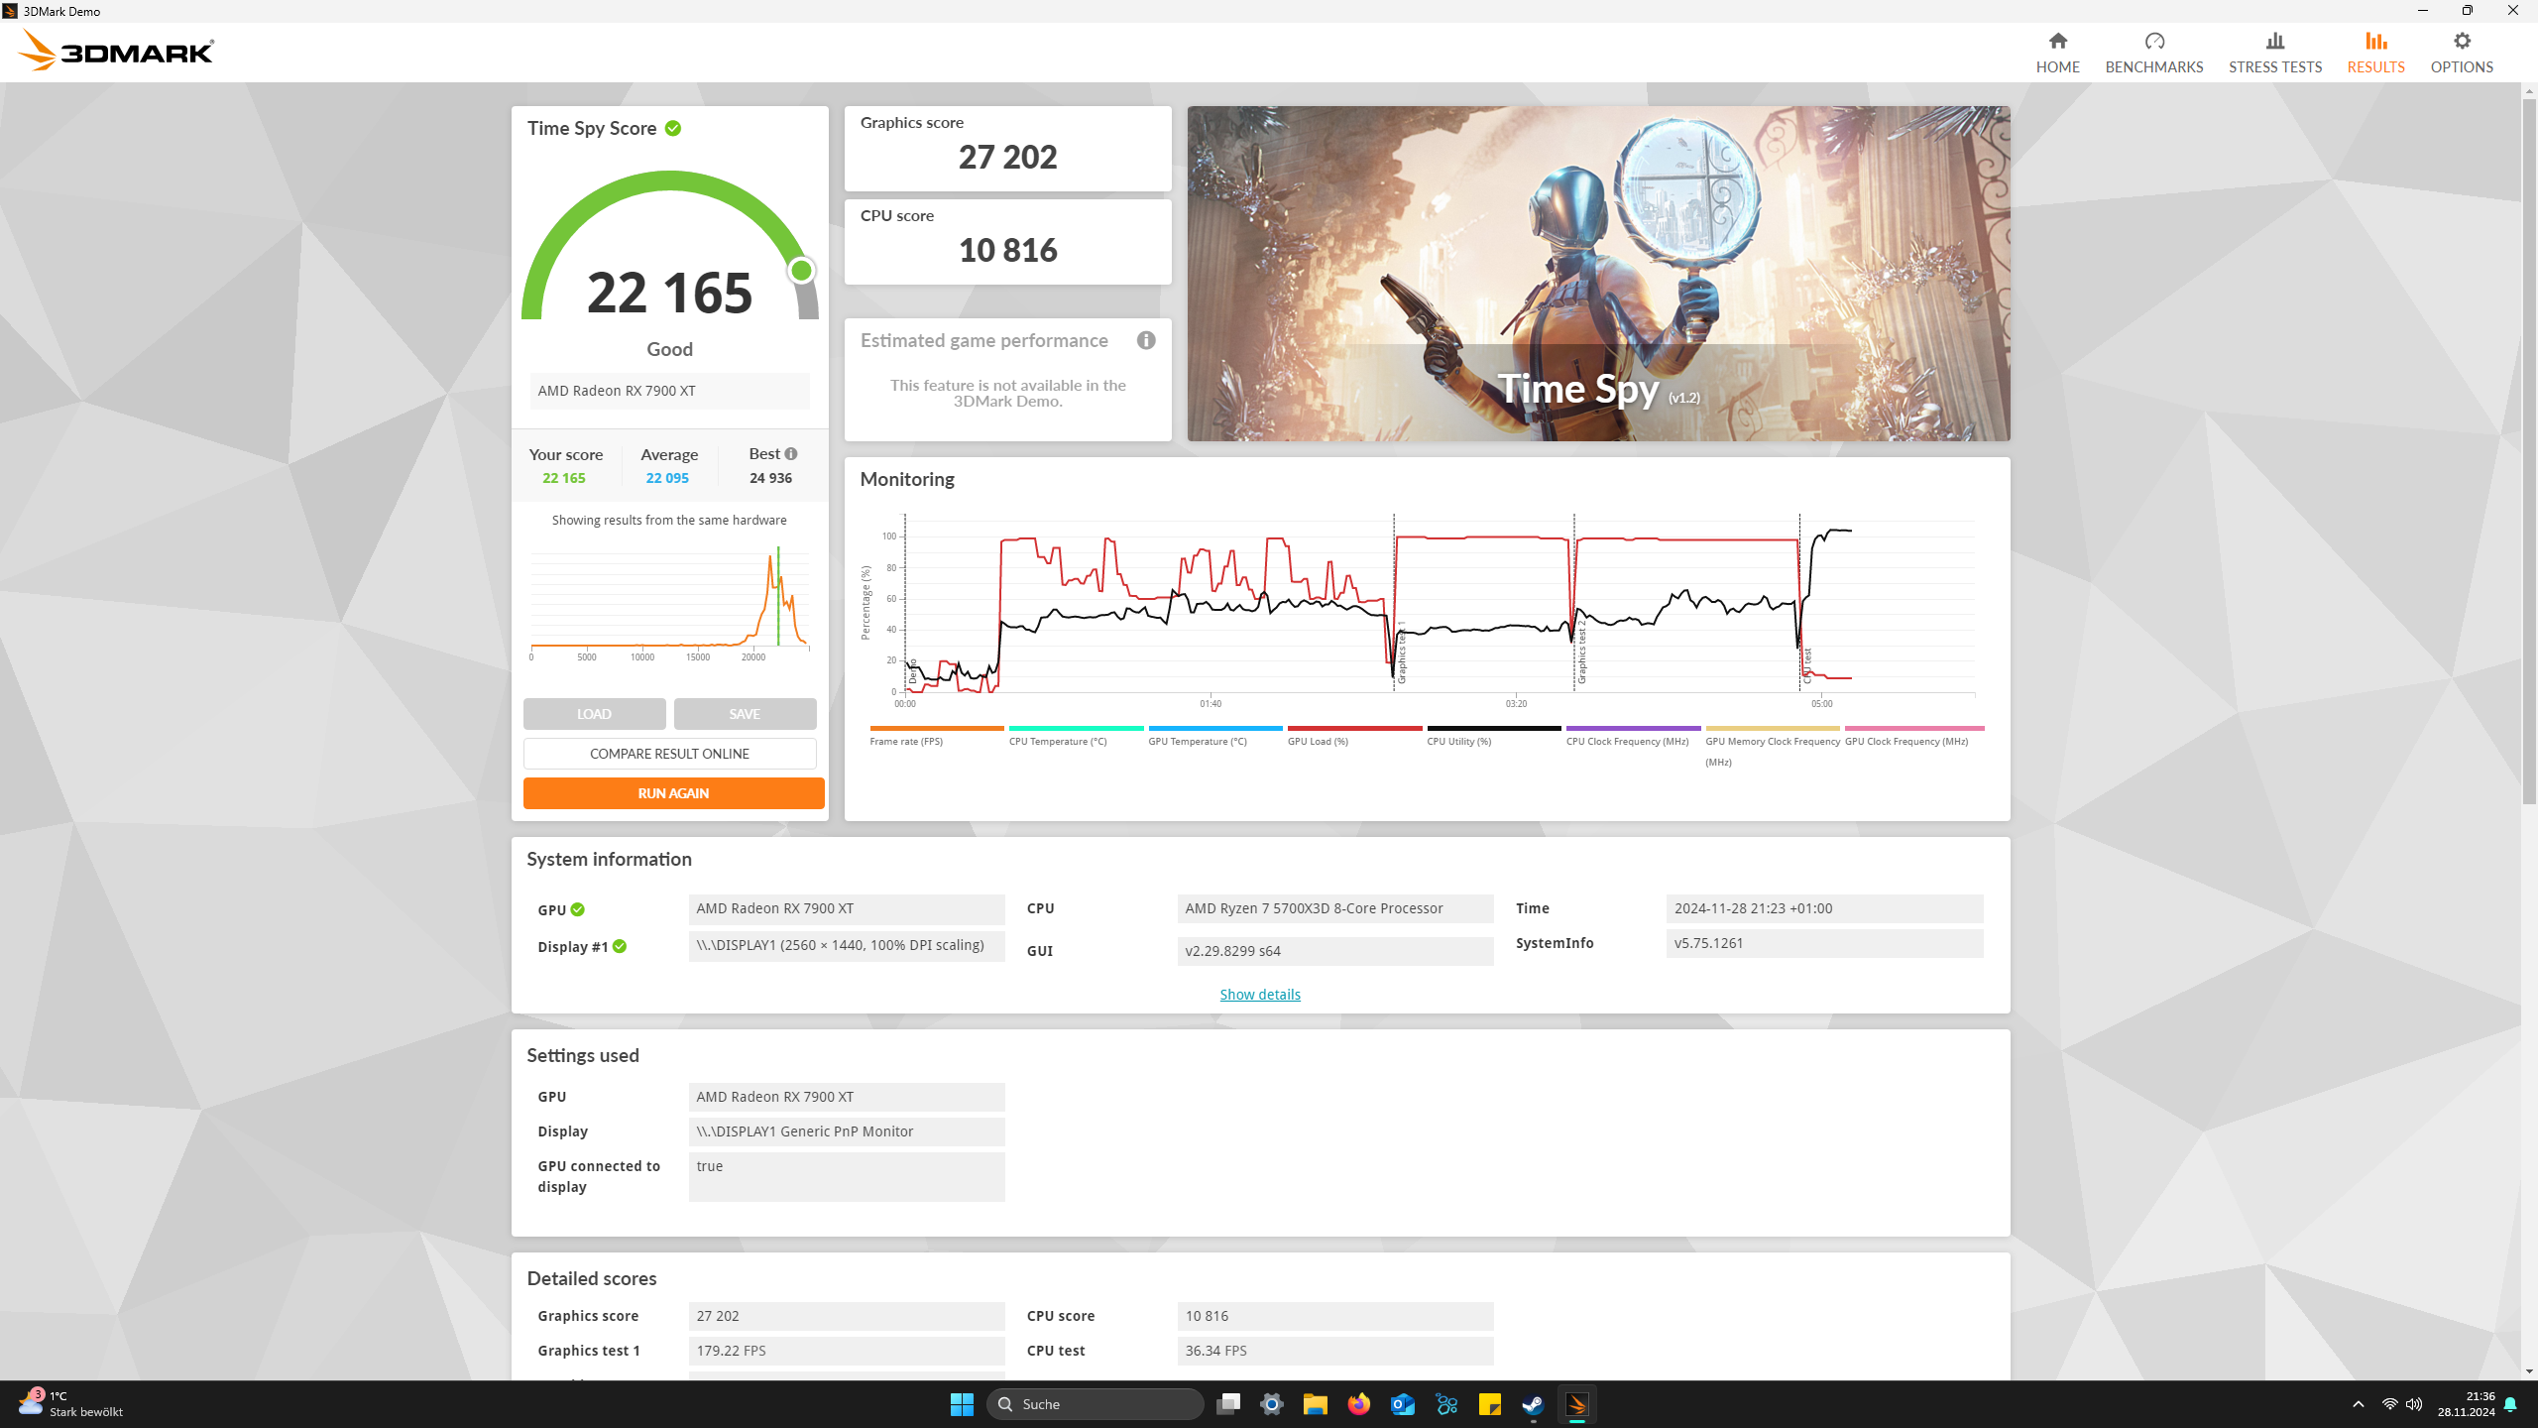Click Compare Result Online
Image resolution: width=2538 pixels, height=1428 pixels.
669,754
